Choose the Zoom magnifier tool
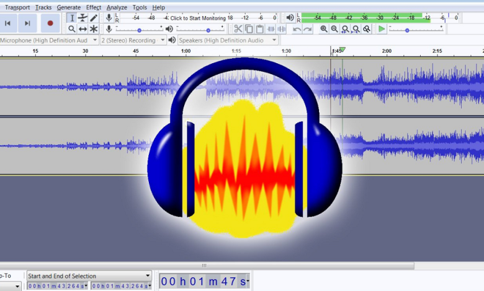 71,29
